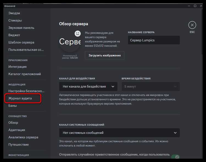
Task: Open Журнал аудита section
Action: (20, 98)
